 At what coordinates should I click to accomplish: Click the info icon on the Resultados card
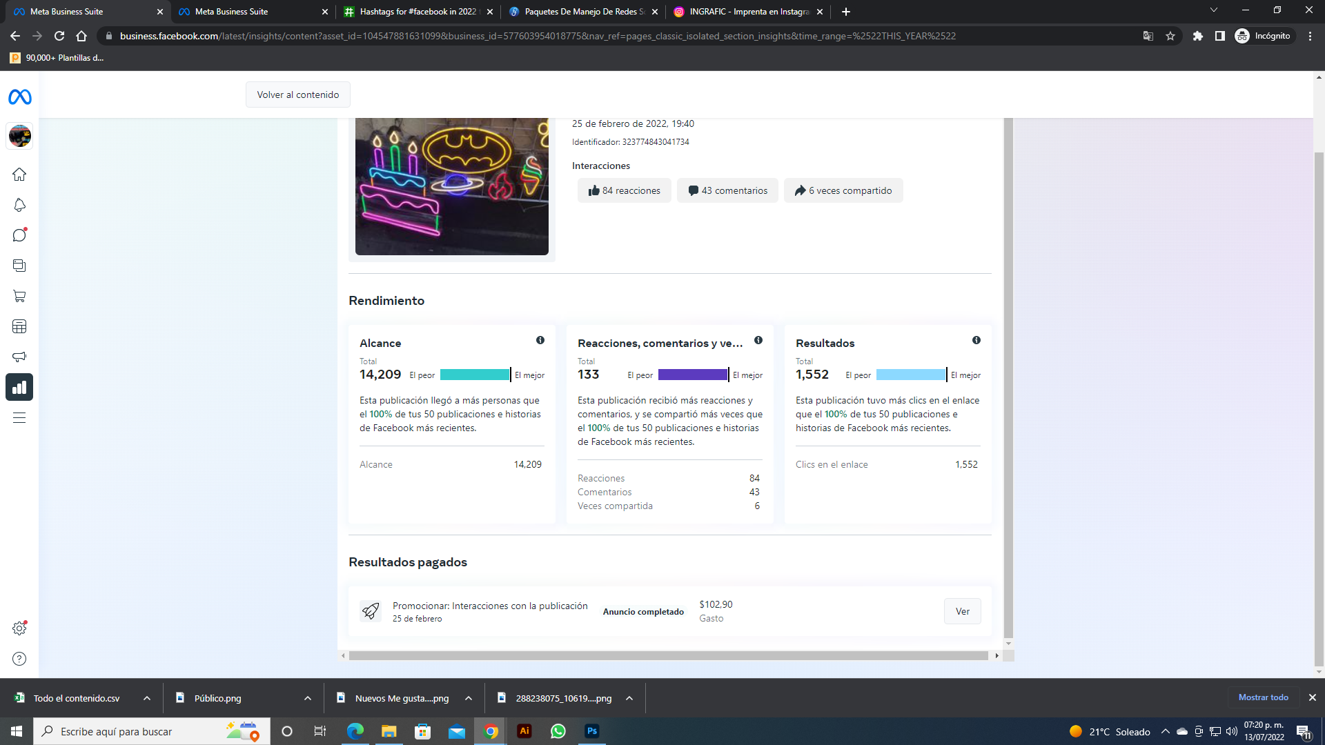click(976, 340)
